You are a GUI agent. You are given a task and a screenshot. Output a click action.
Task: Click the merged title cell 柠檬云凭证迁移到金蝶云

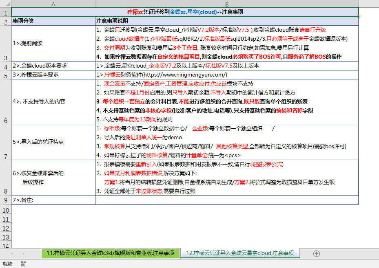[x=185, y=12]
